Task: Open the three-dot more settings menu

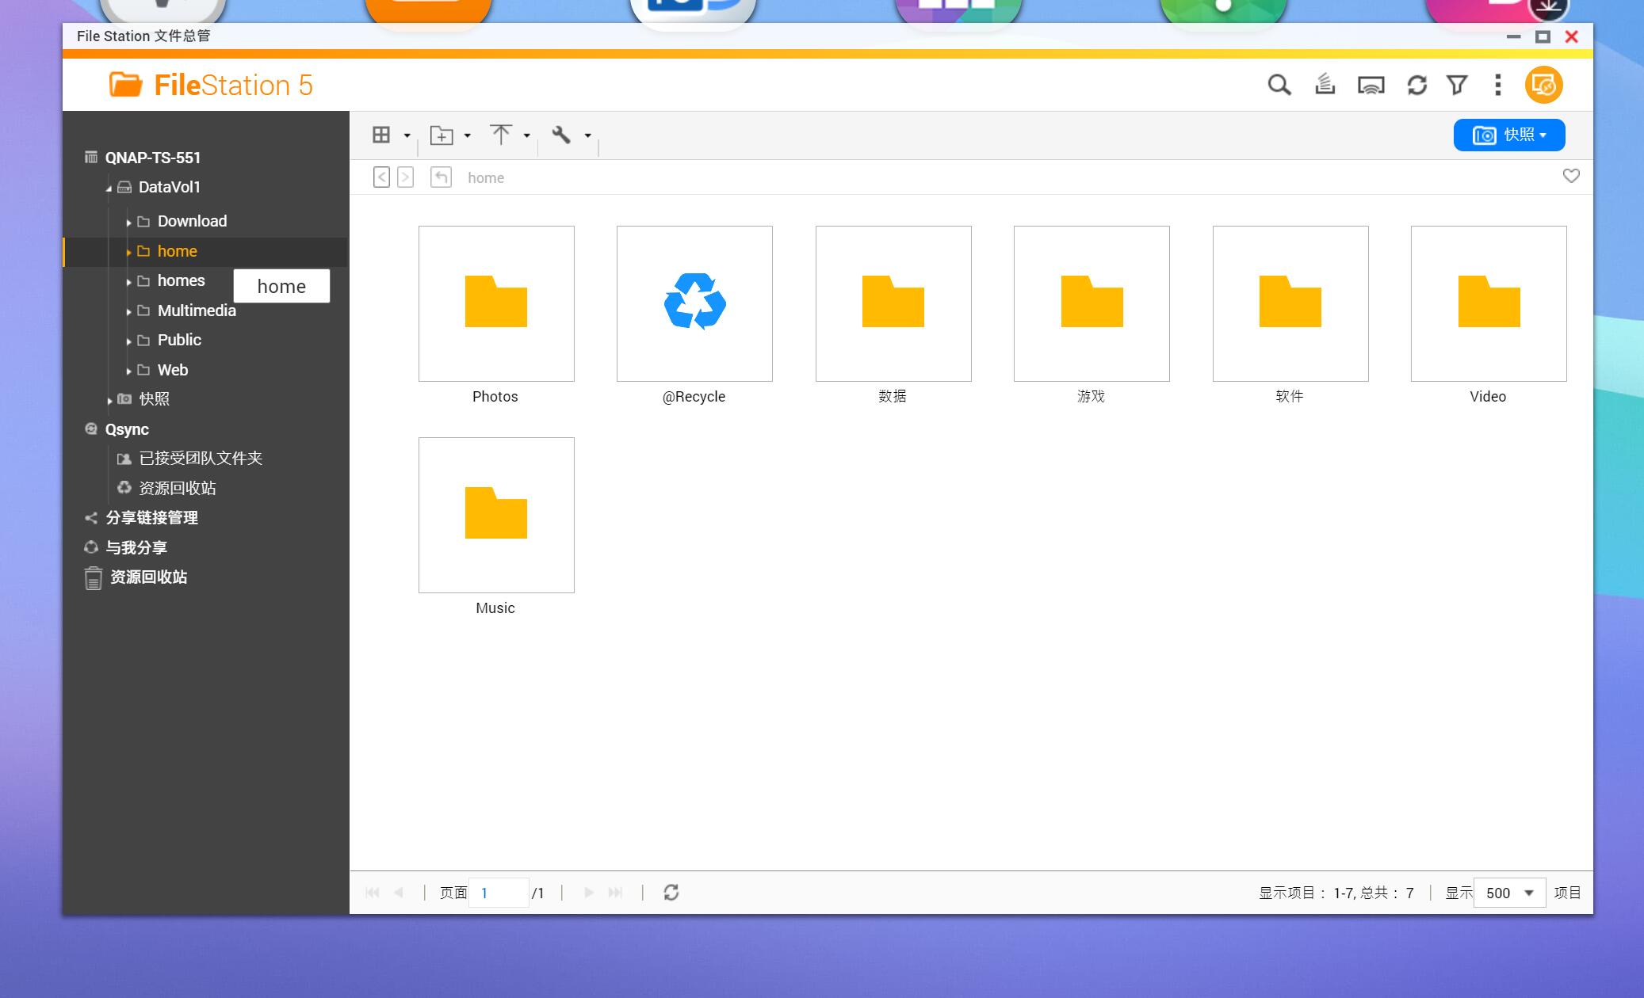Action: click(1497, 85)
